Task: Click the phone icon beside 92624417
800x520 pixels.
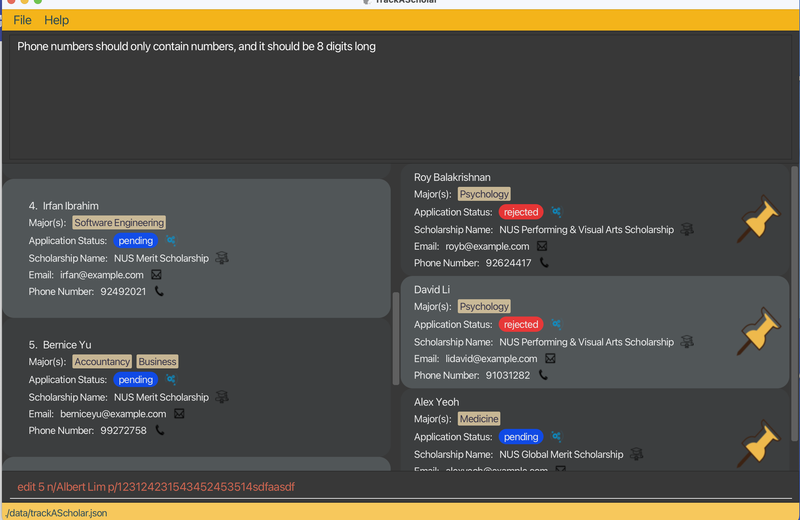Action: click(x=544, y=263)
